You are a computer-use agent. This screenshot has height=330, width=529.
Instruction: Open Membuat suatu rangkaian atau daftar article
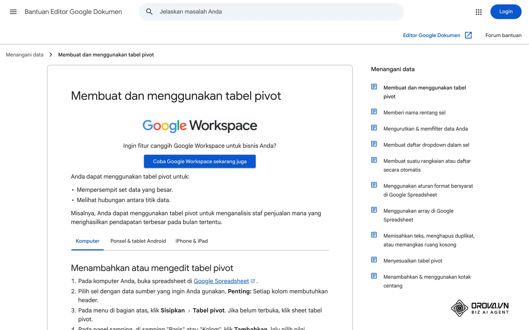(427, 165)
